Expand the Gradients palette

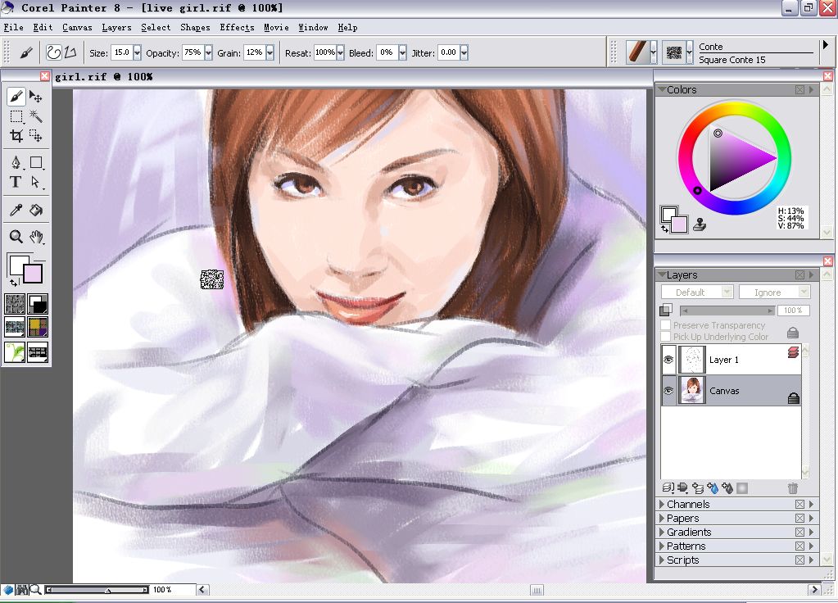pos(662,533)
